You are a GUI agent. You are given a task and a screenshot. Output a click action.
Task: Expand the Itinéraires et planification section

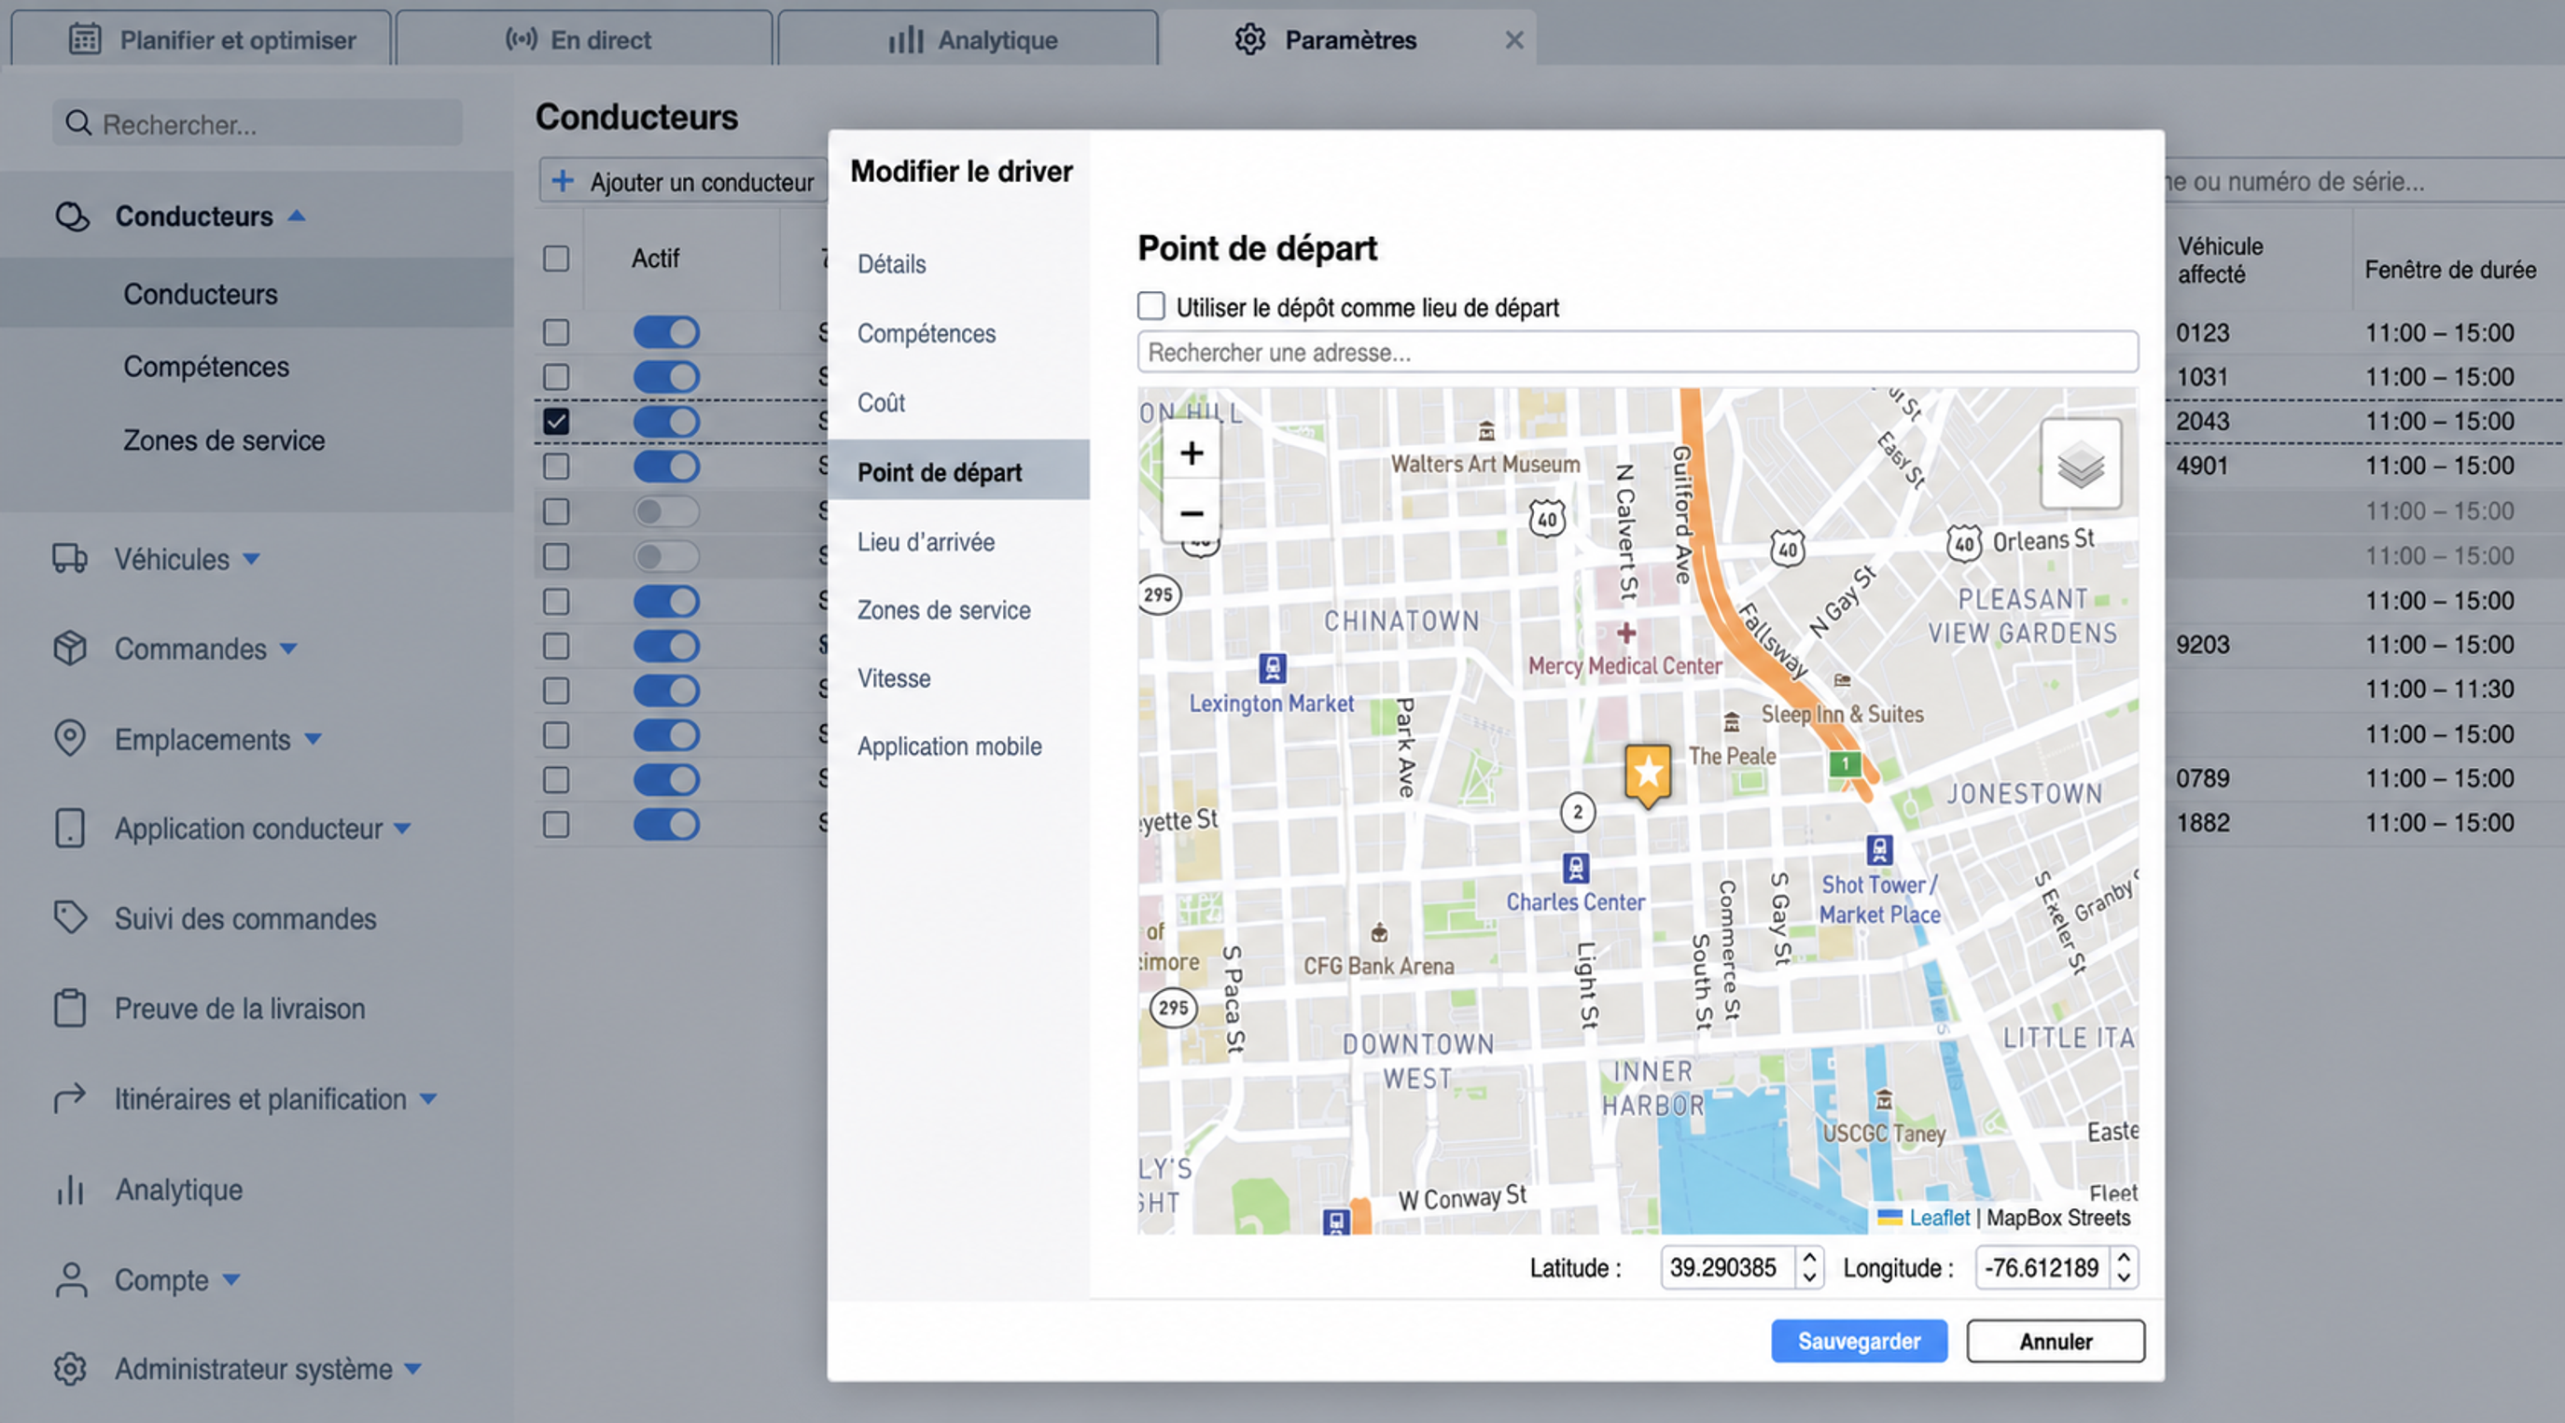pyautogui.click(x=428, y=1099)
